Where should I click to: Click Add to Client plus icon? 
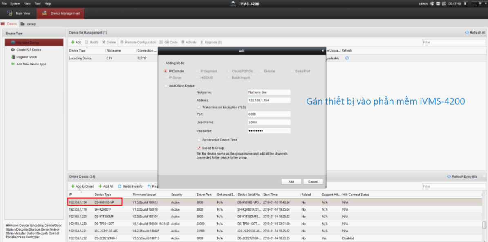[x=73, y=186]
